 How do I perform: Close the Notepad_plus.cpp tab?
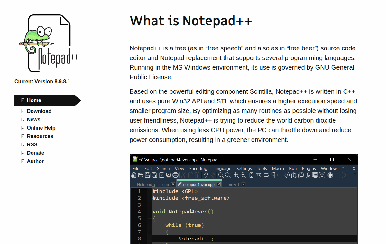(173, 184)
